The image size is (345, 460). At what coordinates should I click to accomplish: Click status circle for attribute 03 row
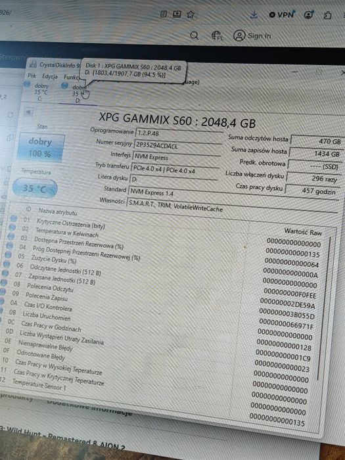coord(11,236)
